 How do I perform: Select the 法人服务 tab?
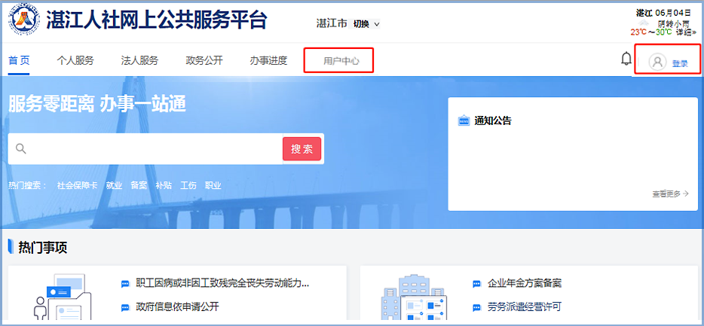click(x=139, y=61)
